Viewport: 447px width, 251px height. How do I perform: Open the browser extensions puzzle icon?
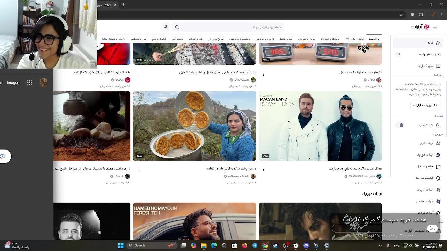tap(421, 15)
